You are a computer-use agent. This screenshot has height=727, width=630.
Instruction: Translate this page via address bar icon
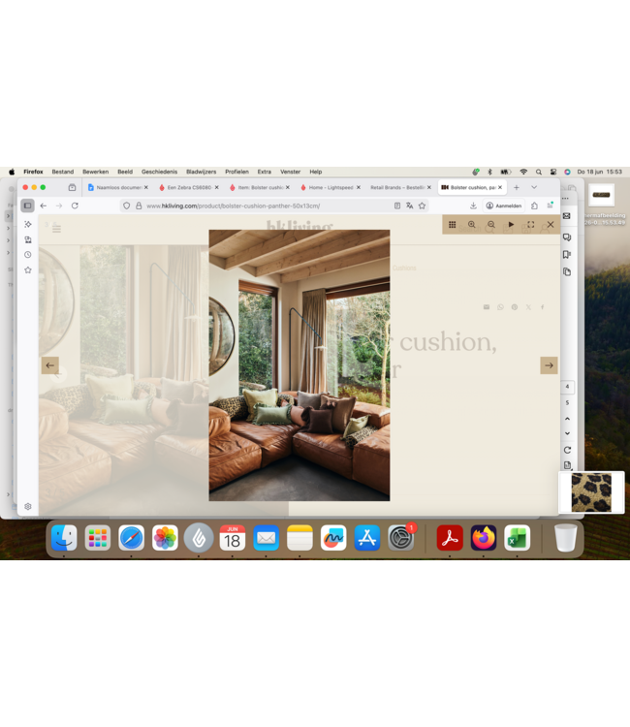click(x=410, y=205)
